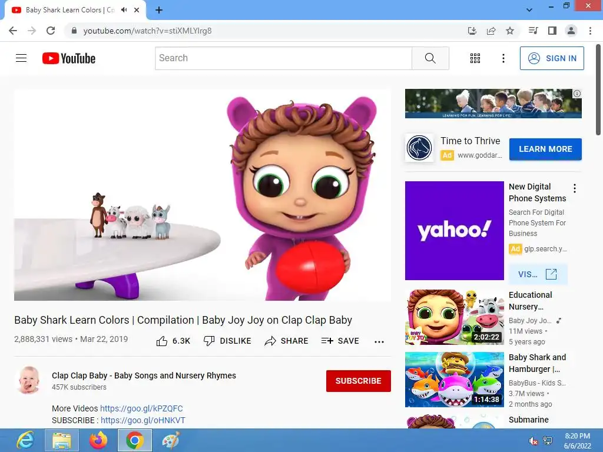Screen dimensions: 603x452
Task: Open yahoo ad thumbnail
Action: click(454, 231)
